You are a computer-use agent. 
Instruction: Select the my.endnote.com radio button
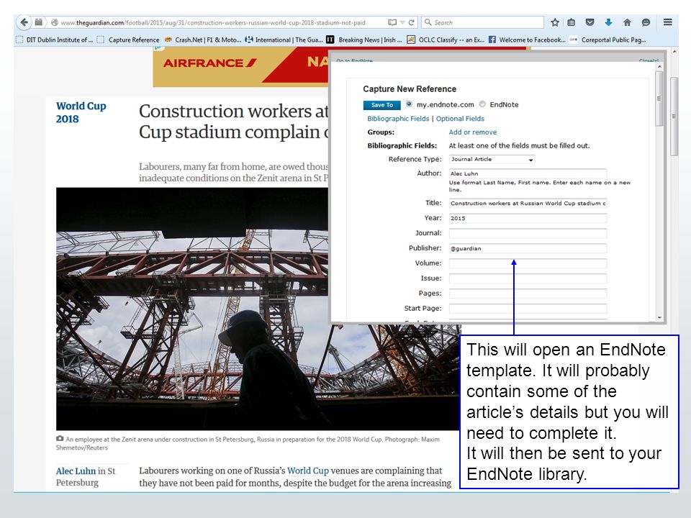click(409, 104)
